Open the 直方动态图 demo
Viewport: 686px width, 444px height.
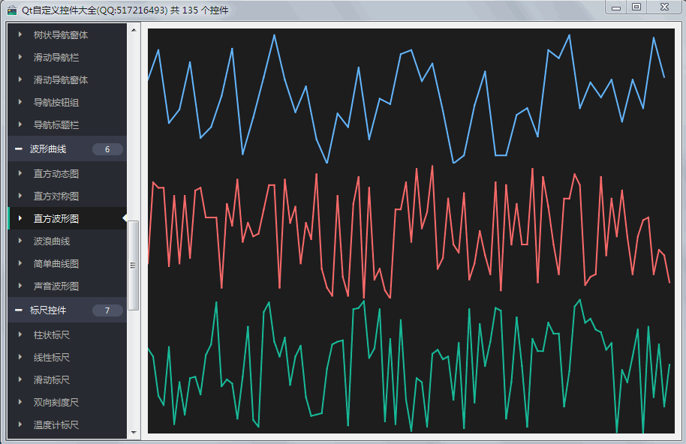pos(56,174)
